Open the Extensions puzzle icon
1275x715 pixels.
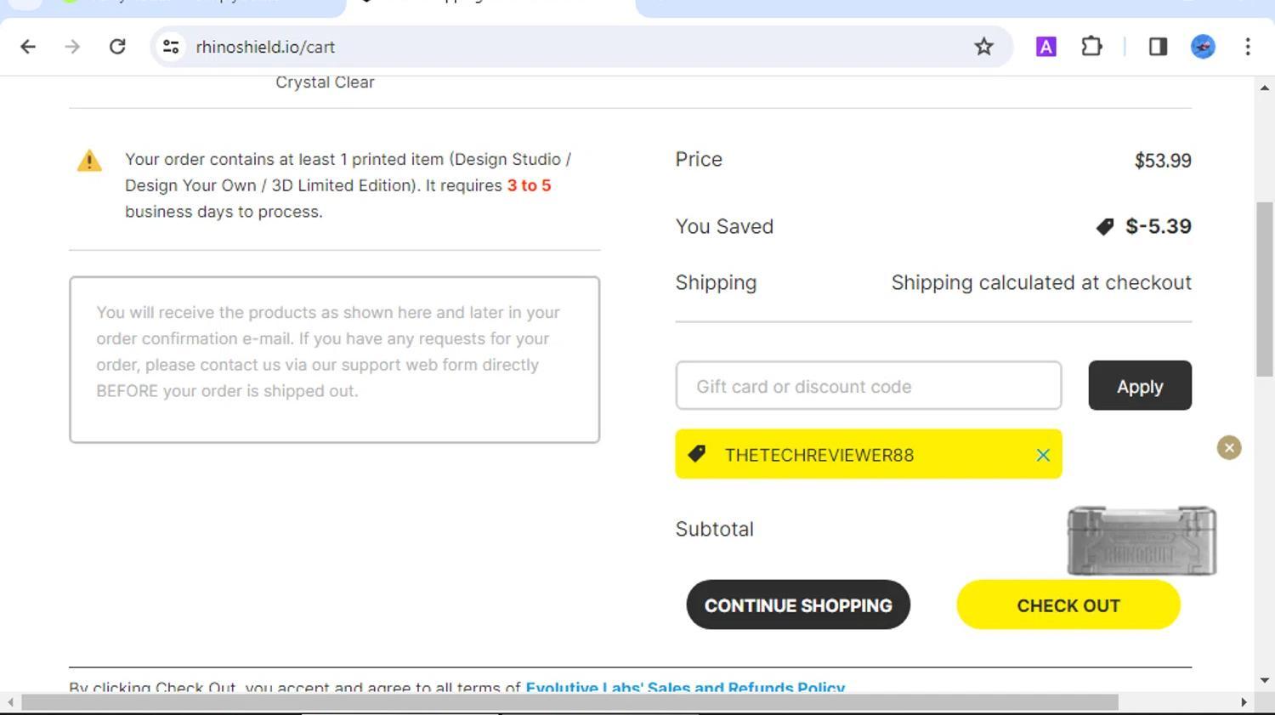point(1091,47)
